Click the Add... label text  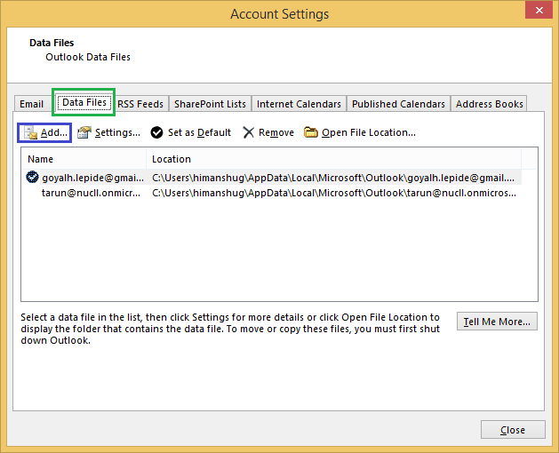click(x=54, y=132)
